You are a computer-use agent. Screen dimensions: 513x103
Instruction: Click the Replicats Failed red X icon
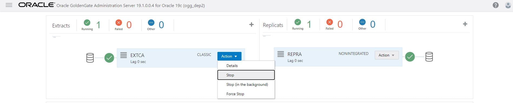[x=329, y=22]
